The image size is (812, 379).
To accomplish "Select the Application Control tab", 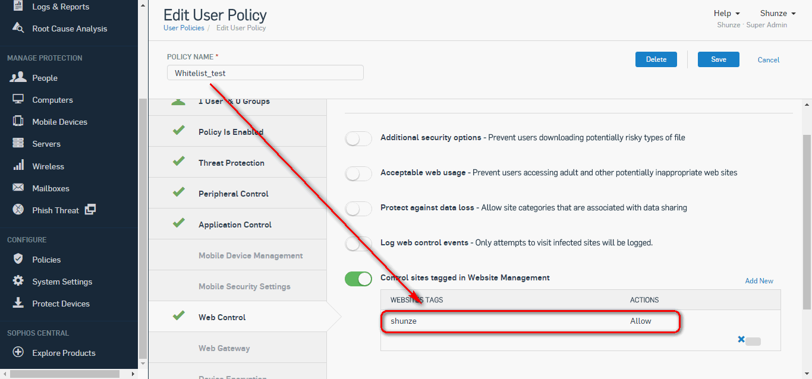I will 238,224.
